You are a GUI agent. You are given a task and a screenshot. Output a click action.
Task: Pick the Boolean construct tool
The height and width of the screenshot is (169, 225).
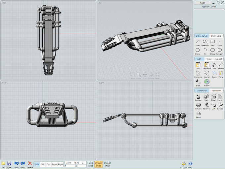click(198, 97)
